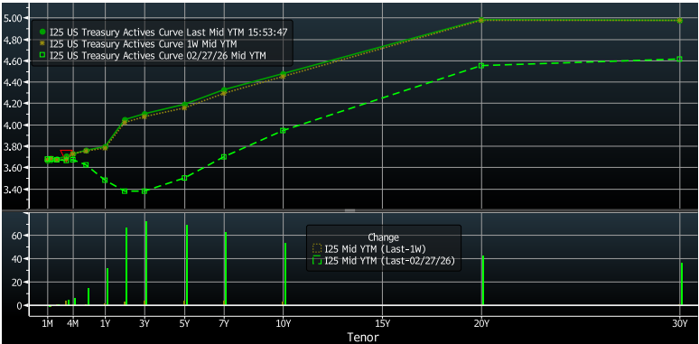Click the 40 change axis label

click(x=17, y=259)
